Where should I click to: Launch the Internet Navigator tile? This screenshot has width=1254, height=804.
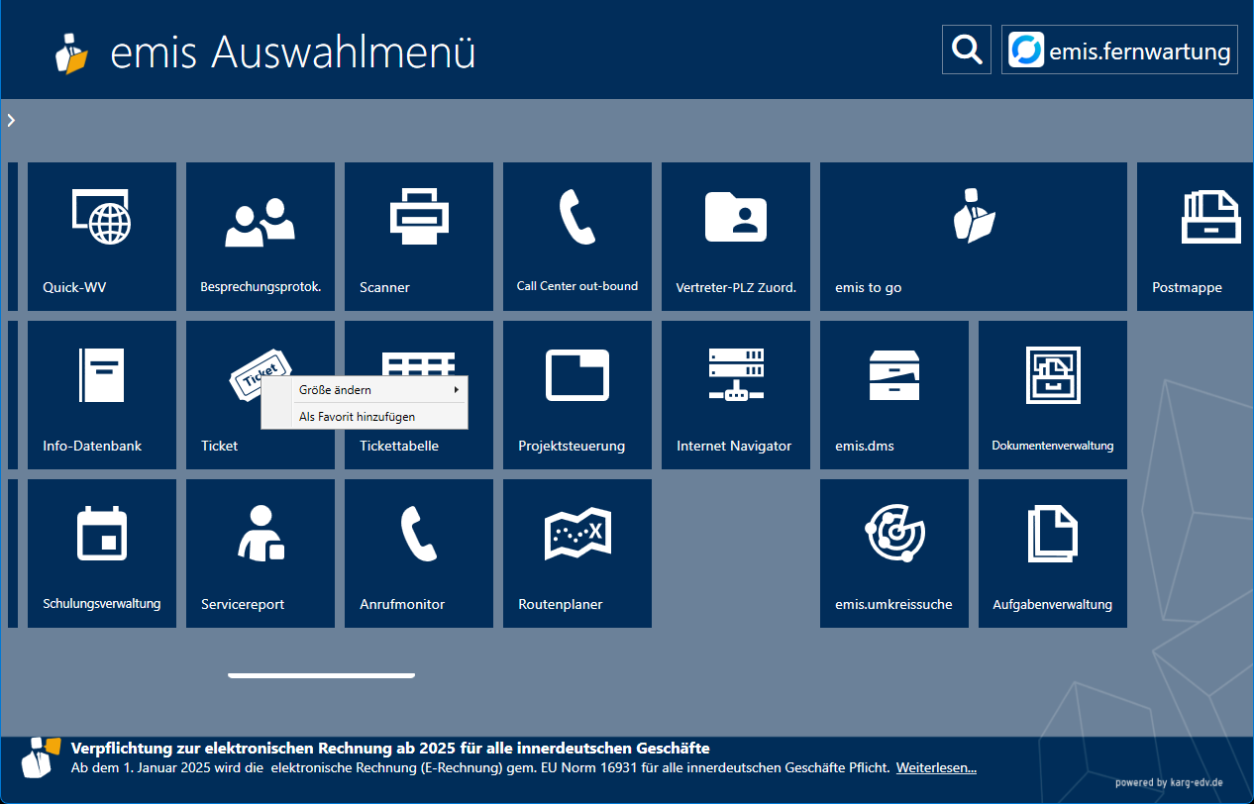point(736,395)
